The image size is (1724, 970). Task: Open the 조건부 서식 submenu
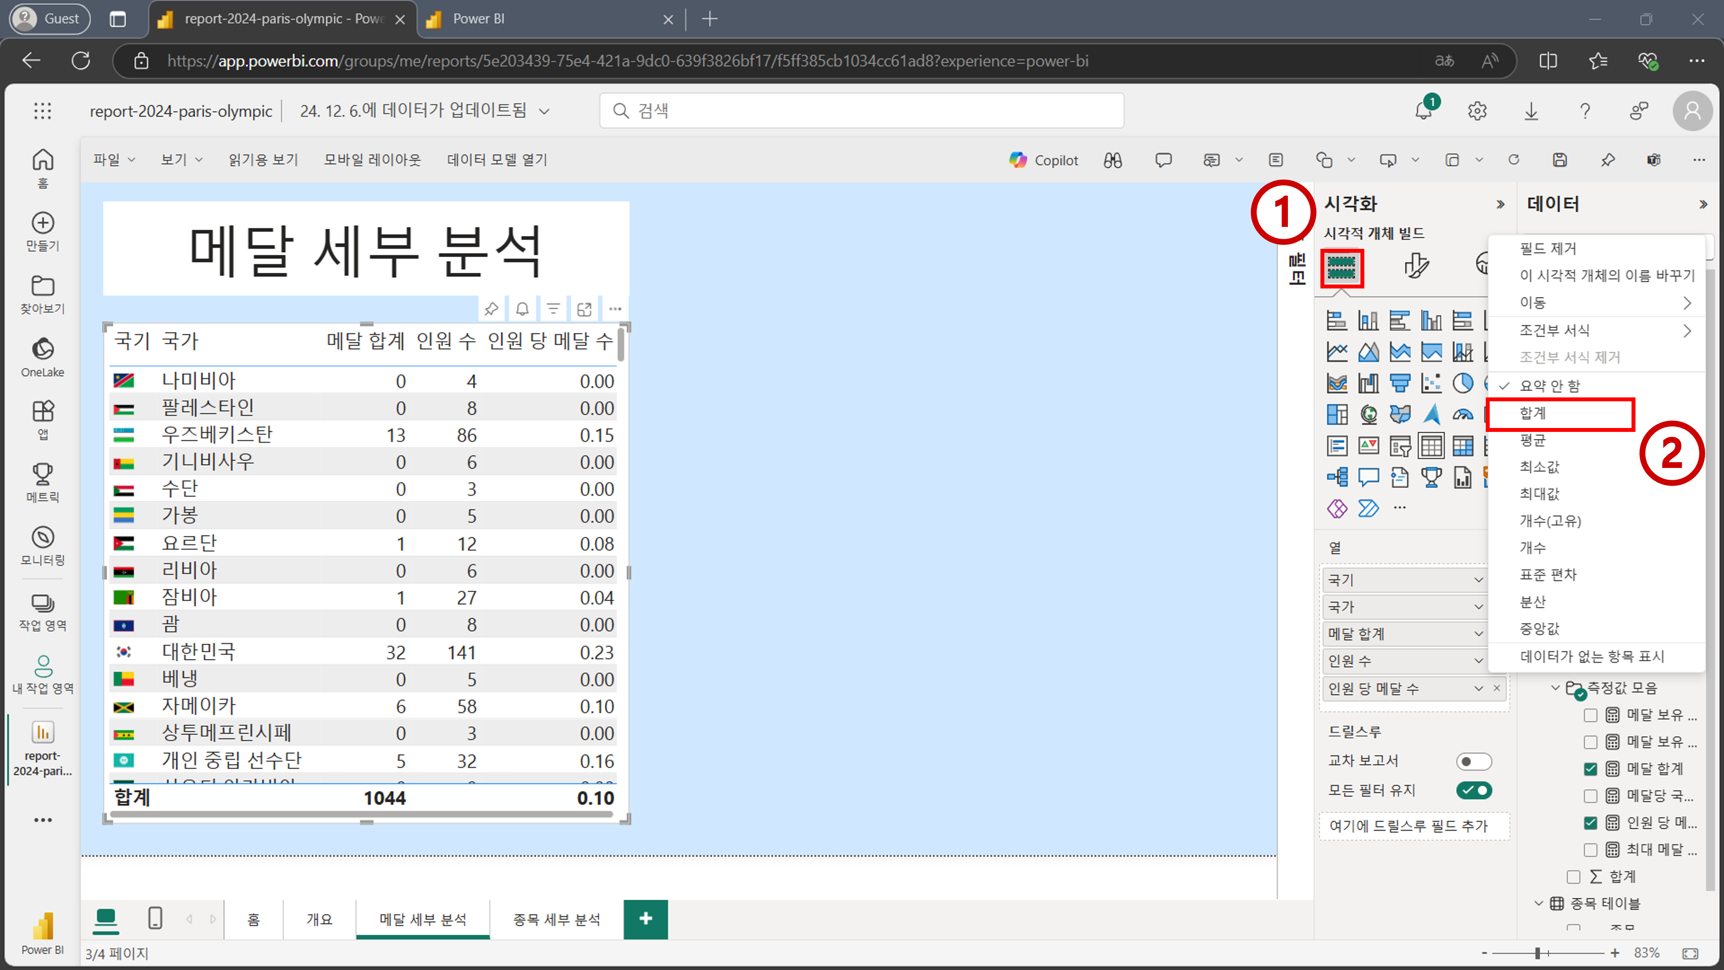[x=1596, y=331]
